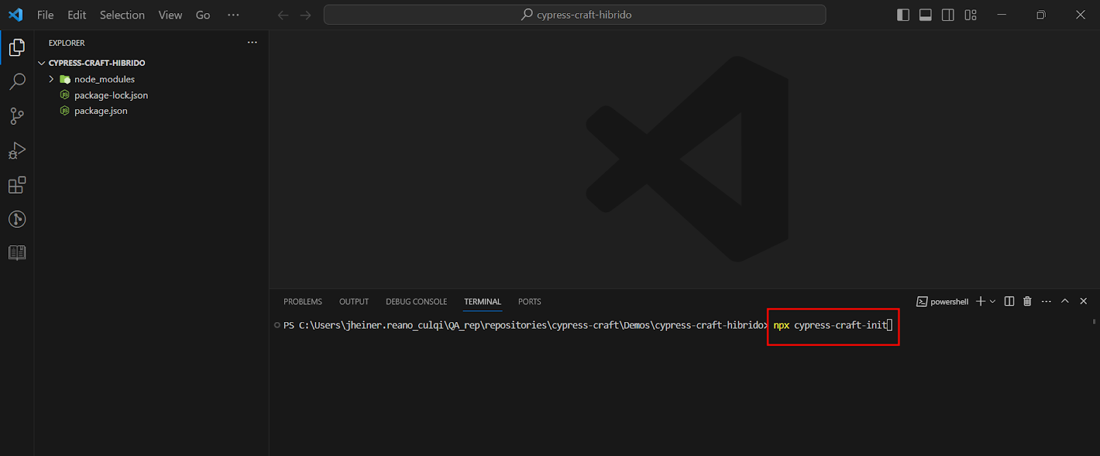Go forward using the right arrow

pos(306,14)
